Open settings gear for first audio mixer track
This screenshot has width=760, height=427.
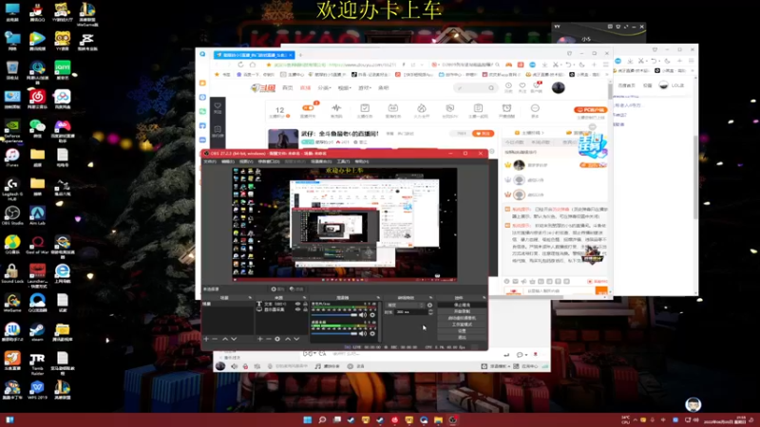pyautogui.click(x=372, y=315)
